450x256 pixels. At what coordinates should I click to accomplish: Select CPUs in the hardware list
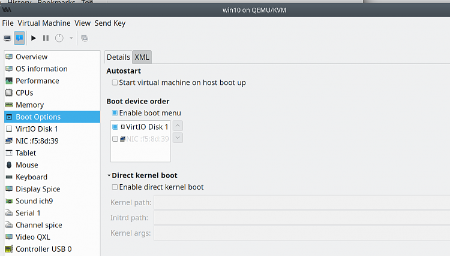coord(52,93)
